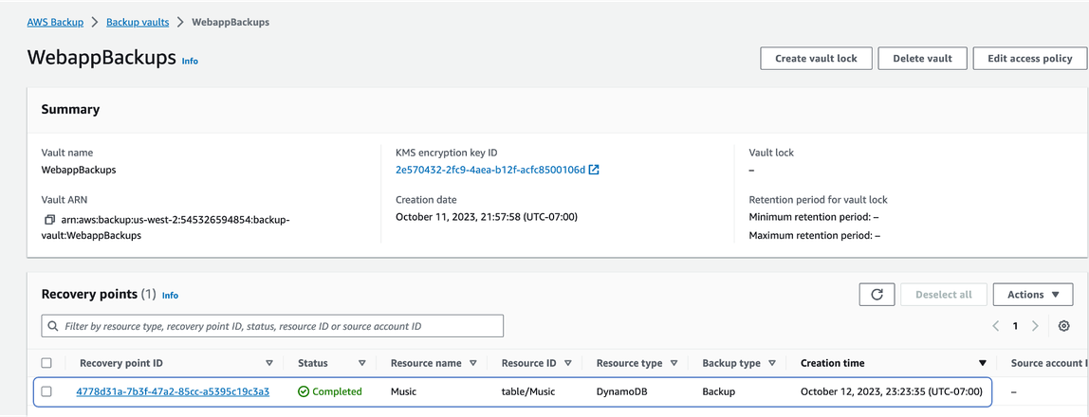Go to previous page arrow
The width and height of the screenshot is (1089, 417).
(996, 326)
